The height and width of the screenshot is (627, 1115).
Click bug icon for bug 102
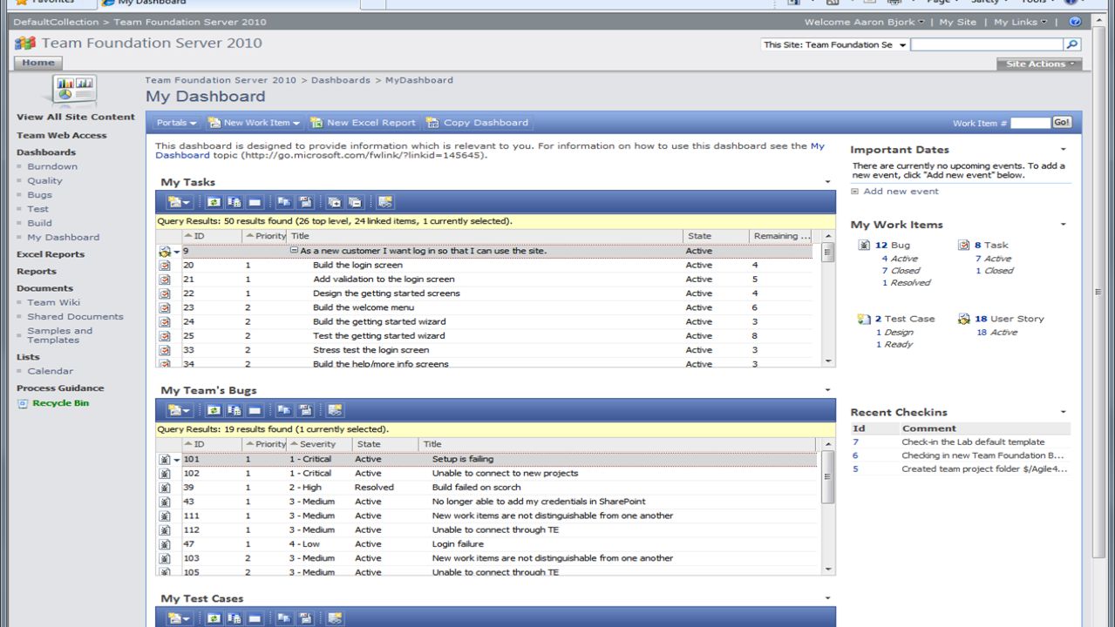[x=164, y=473]
